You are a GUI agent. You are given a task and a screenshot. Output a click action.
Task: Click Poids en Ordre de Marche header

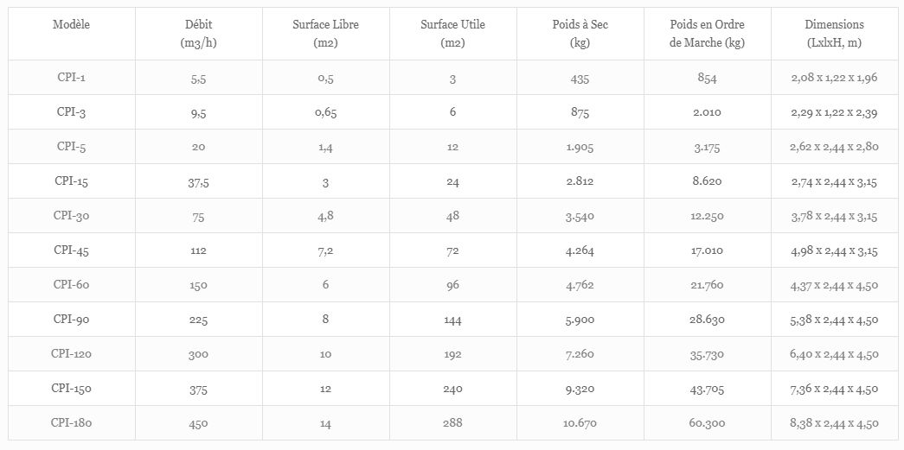click(707, 34)
